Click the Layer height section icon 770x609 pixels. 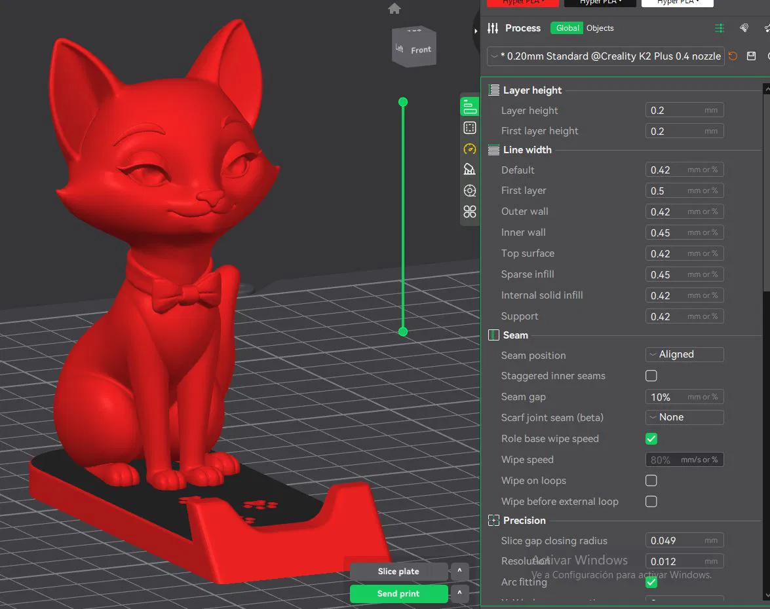(x=493, y=90)
